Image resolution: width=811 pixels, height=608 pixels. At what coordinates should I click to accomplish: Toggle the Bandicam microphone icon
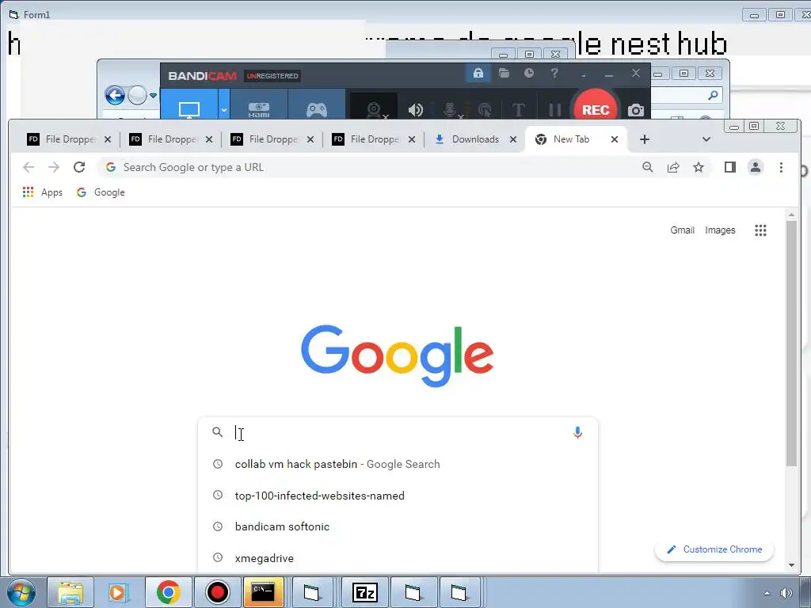point(450,109)
